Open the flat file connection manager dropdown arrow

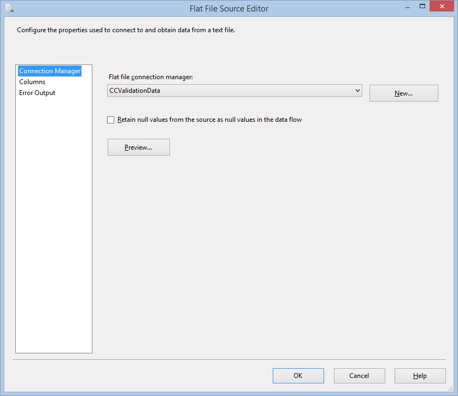pos(357,91)
